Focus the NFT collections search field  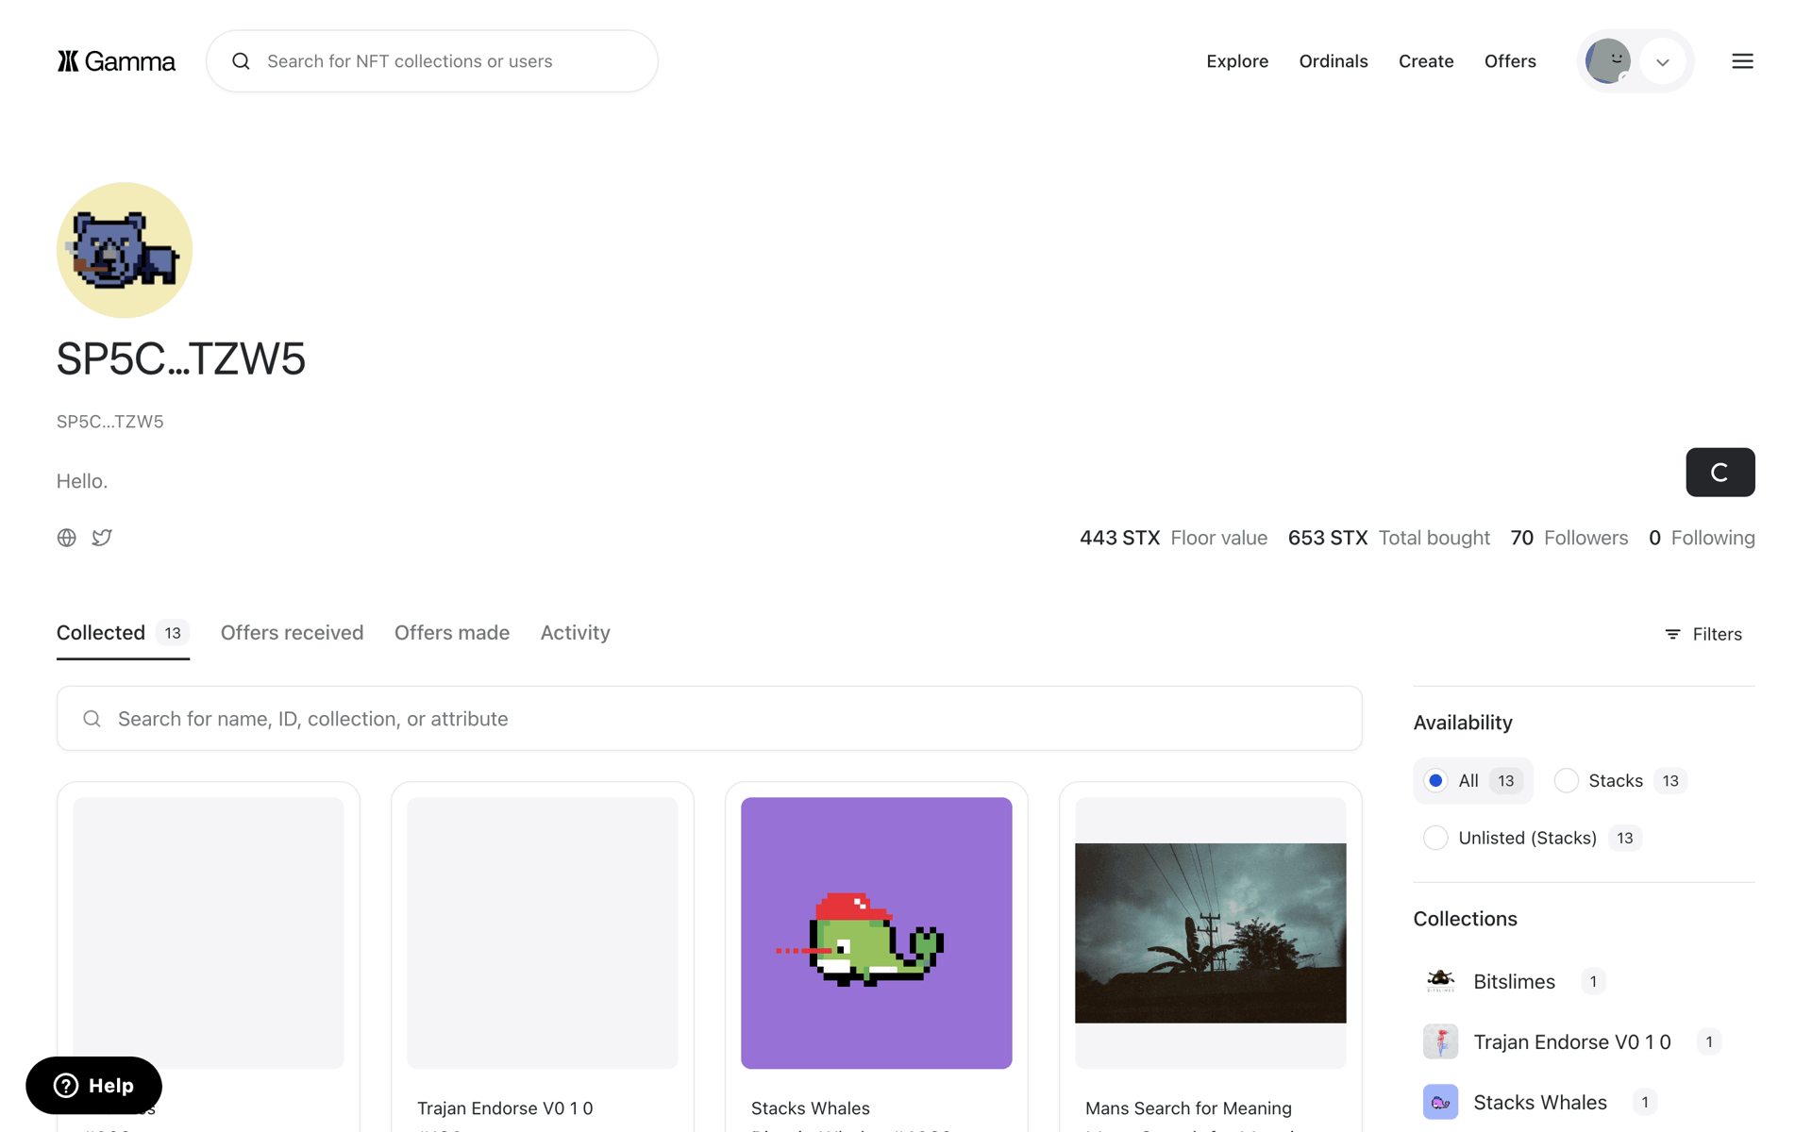(432, 61)
